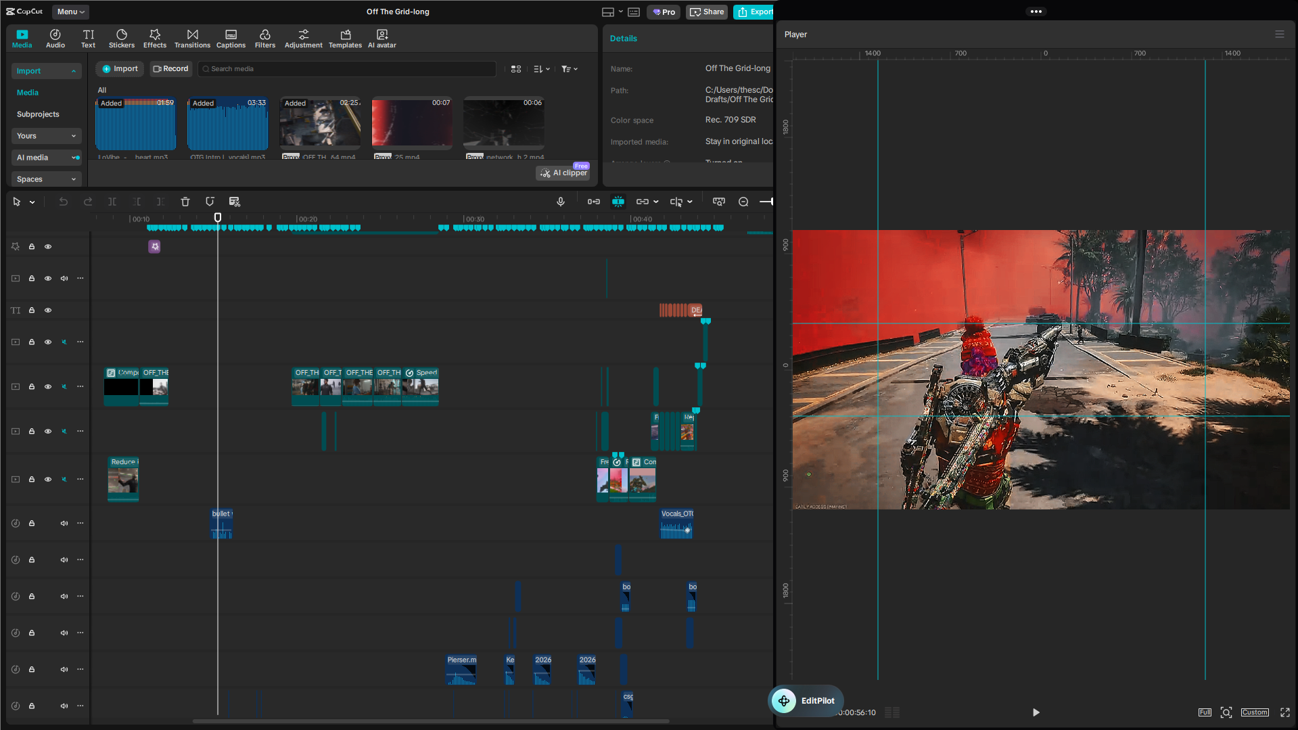Switch to the Audio tab

(x=55, y=38)
